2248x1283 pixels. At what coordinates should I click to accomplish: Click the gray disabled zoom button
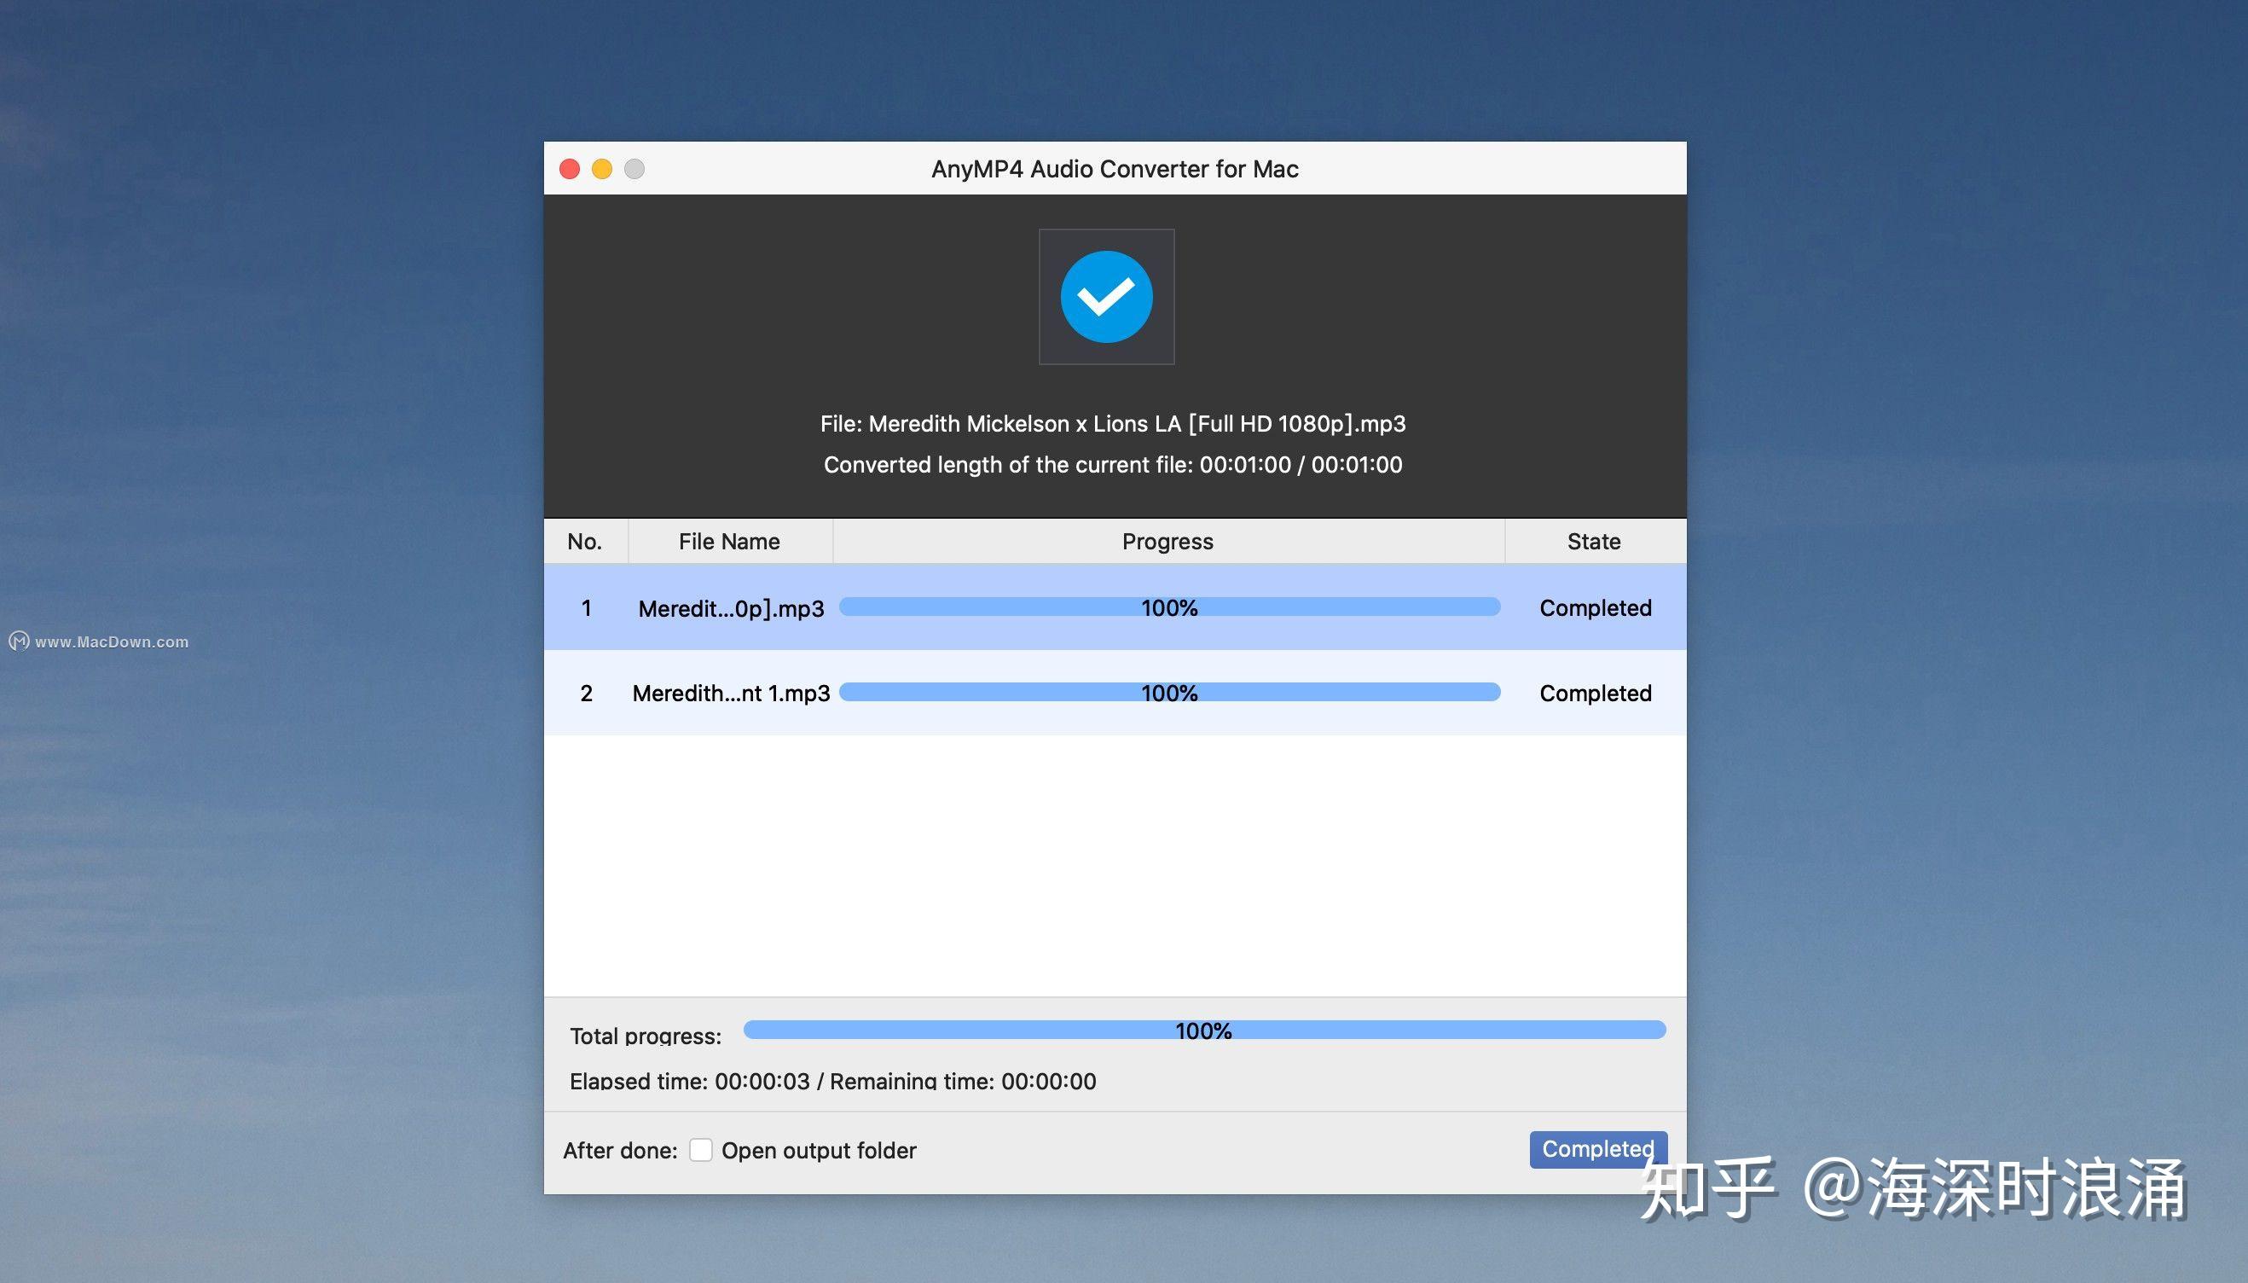(x=634, y=168)
